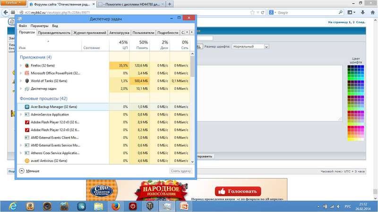This screenshot has height=212, width=378.
Task: Expand the Microsoft Office PowerPoint row
Action: click(x=21, y=73)
